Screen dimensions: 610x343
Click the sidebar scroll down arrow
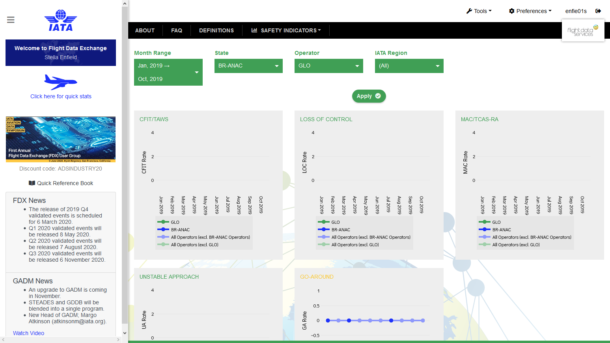(125, 333)
